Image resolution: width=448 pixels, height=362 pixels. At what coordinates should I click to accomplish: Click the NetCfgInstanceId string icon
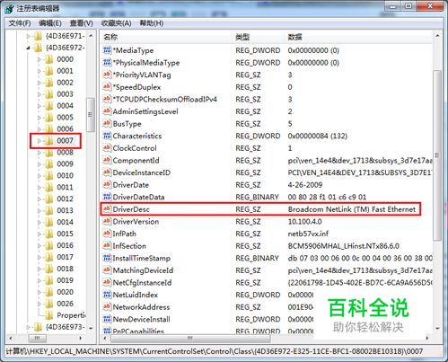tap(107, 282)
